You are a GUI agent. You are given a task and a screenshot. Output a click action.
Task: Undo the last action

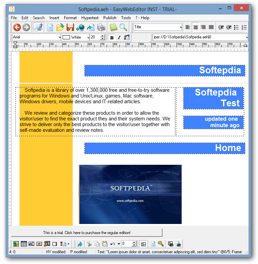click(113, 244)
